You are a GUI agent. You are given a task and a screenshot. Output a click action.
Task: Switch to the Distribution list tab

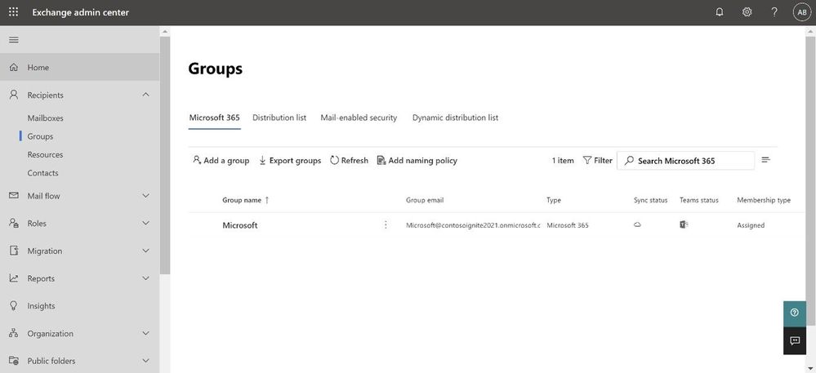[x=279, y=118]
